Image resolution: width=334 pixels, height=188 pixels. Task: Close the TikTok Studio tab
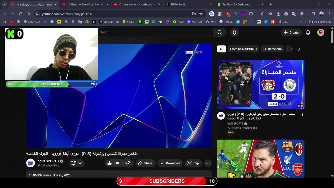point(211,4)
